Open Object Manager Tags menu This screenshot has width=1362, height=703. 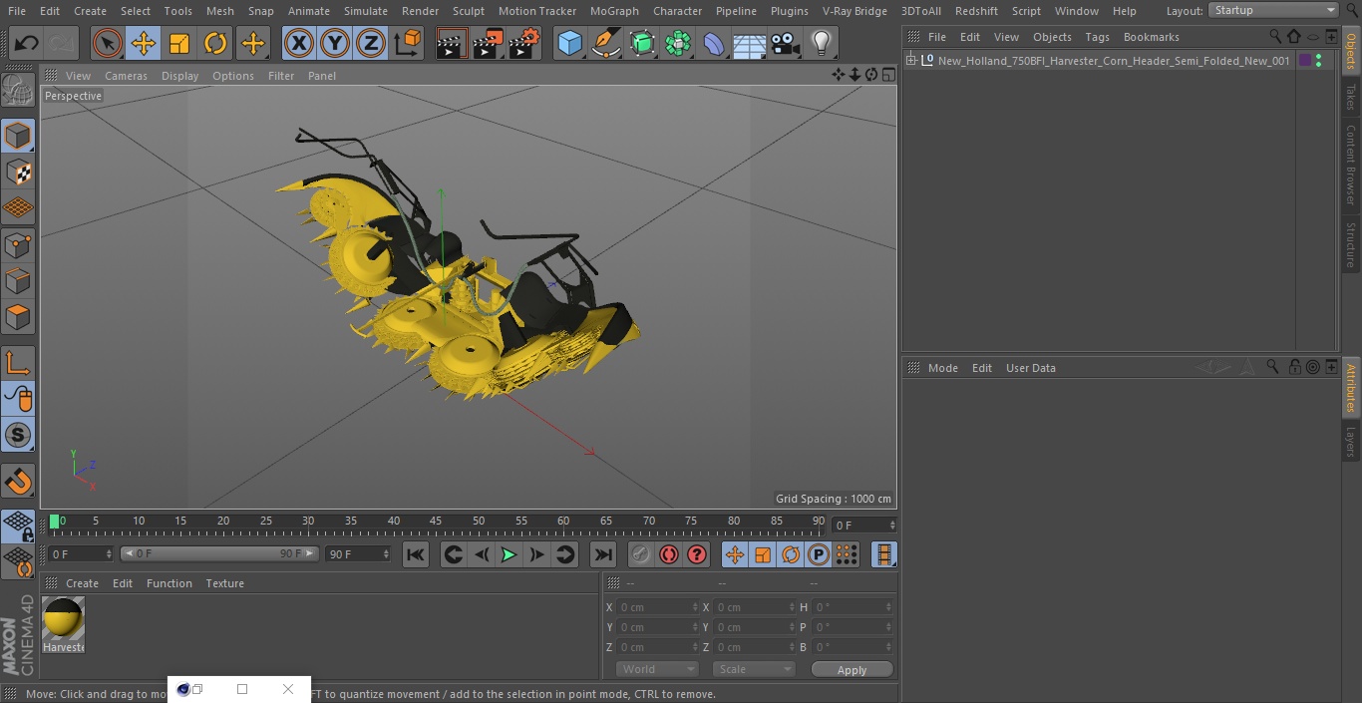1097,37
